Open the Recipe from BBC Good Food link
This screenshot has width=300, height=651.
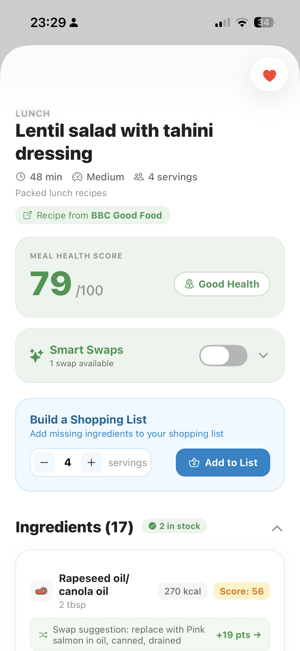coord(93,215)
